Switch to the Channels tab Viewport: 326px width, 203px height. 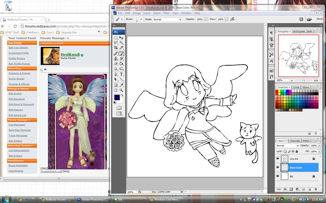[295, 141]
